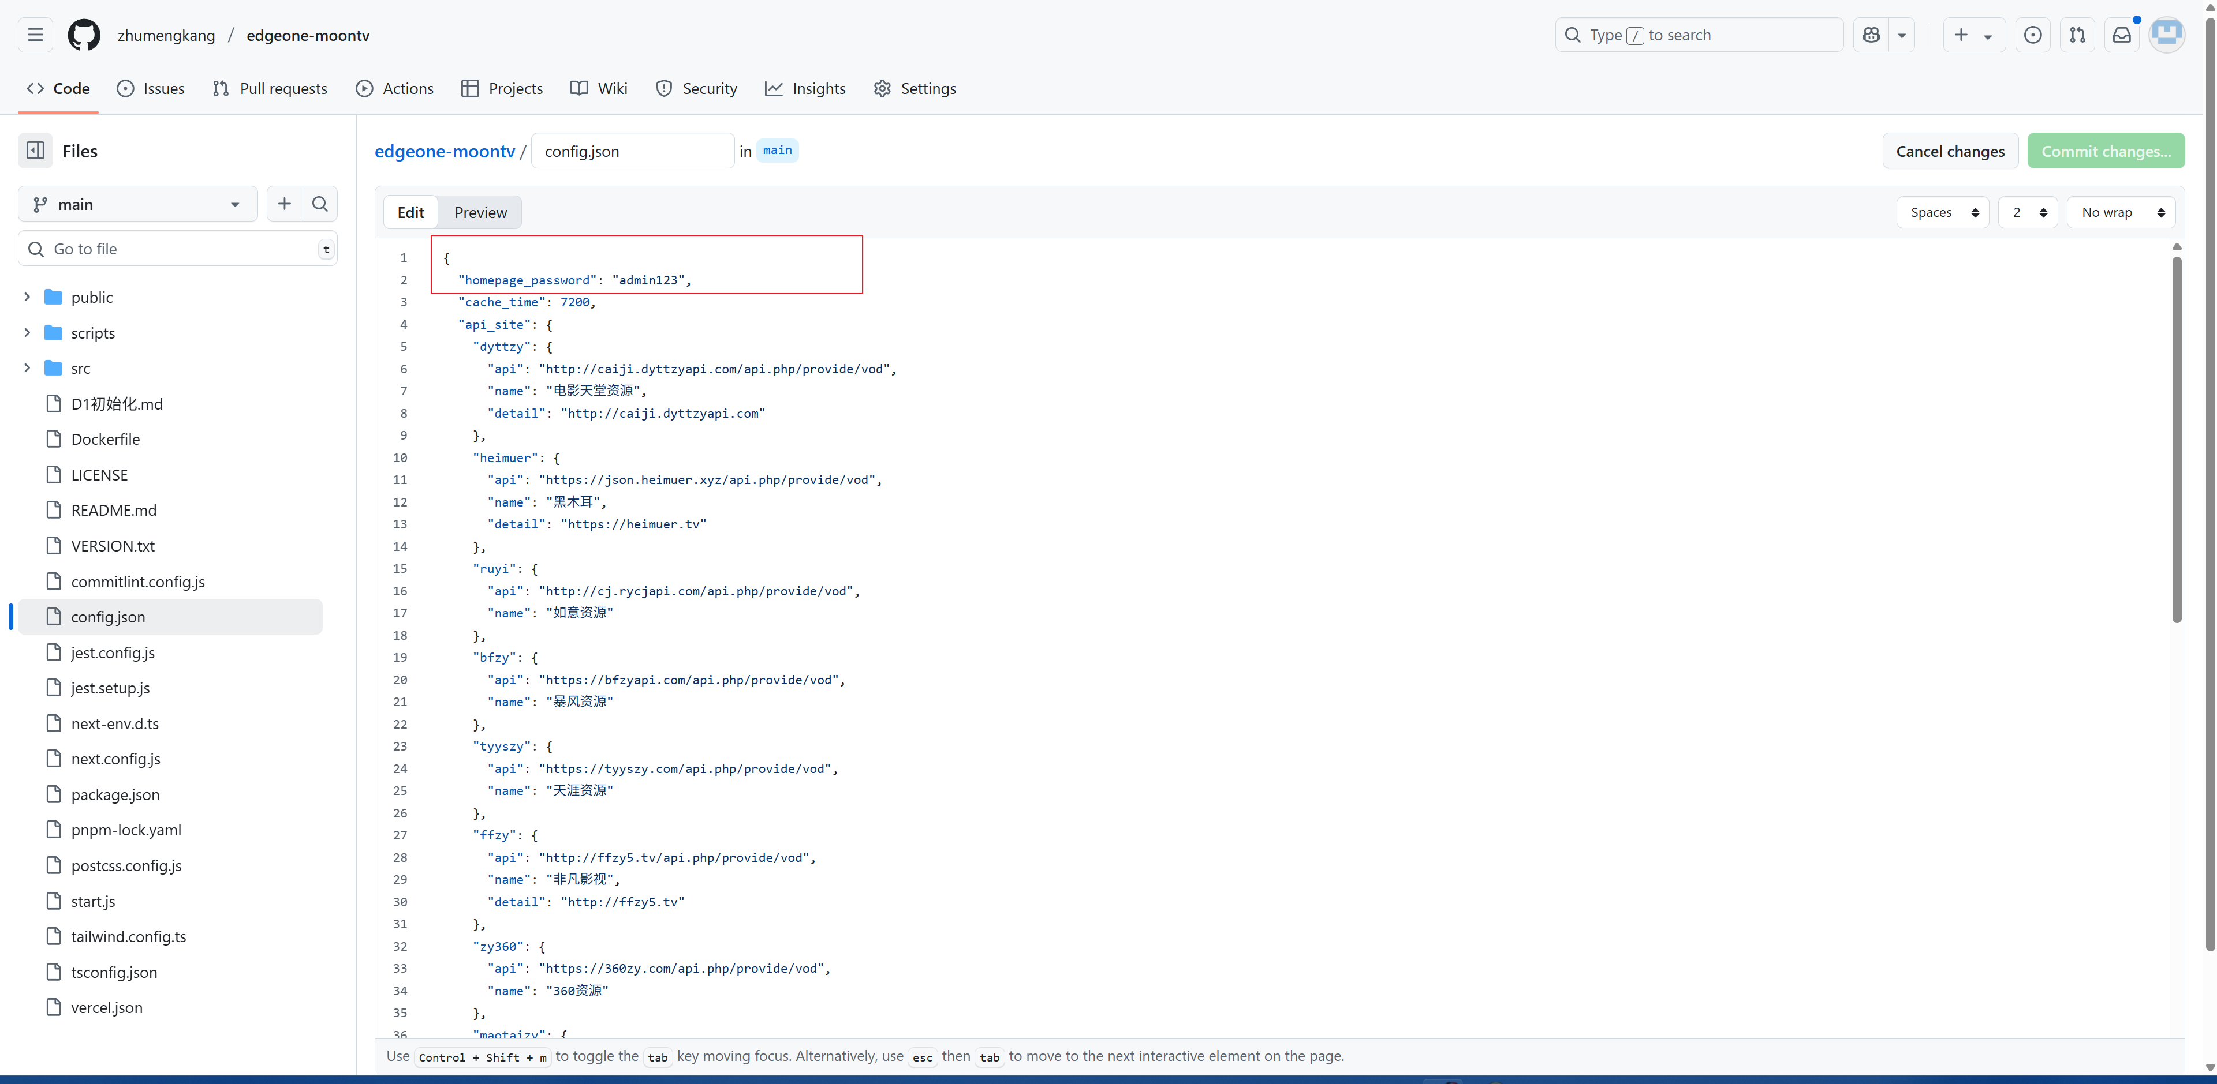Viewport: 2217px width, 1084px height.
Task: Open the issues icon in header
Action: tap(2032, 35)
